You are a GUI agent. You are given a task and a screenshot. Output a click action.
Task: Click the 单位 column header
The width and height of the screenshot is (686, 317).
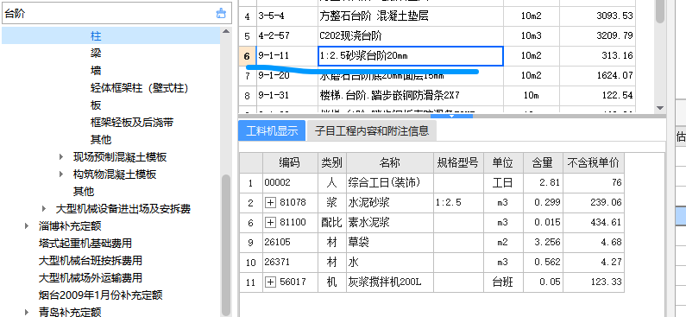tap(503, 163)
